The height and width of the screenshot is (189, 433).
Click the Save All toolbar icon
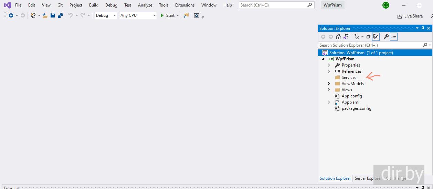(x=60, y=15)
